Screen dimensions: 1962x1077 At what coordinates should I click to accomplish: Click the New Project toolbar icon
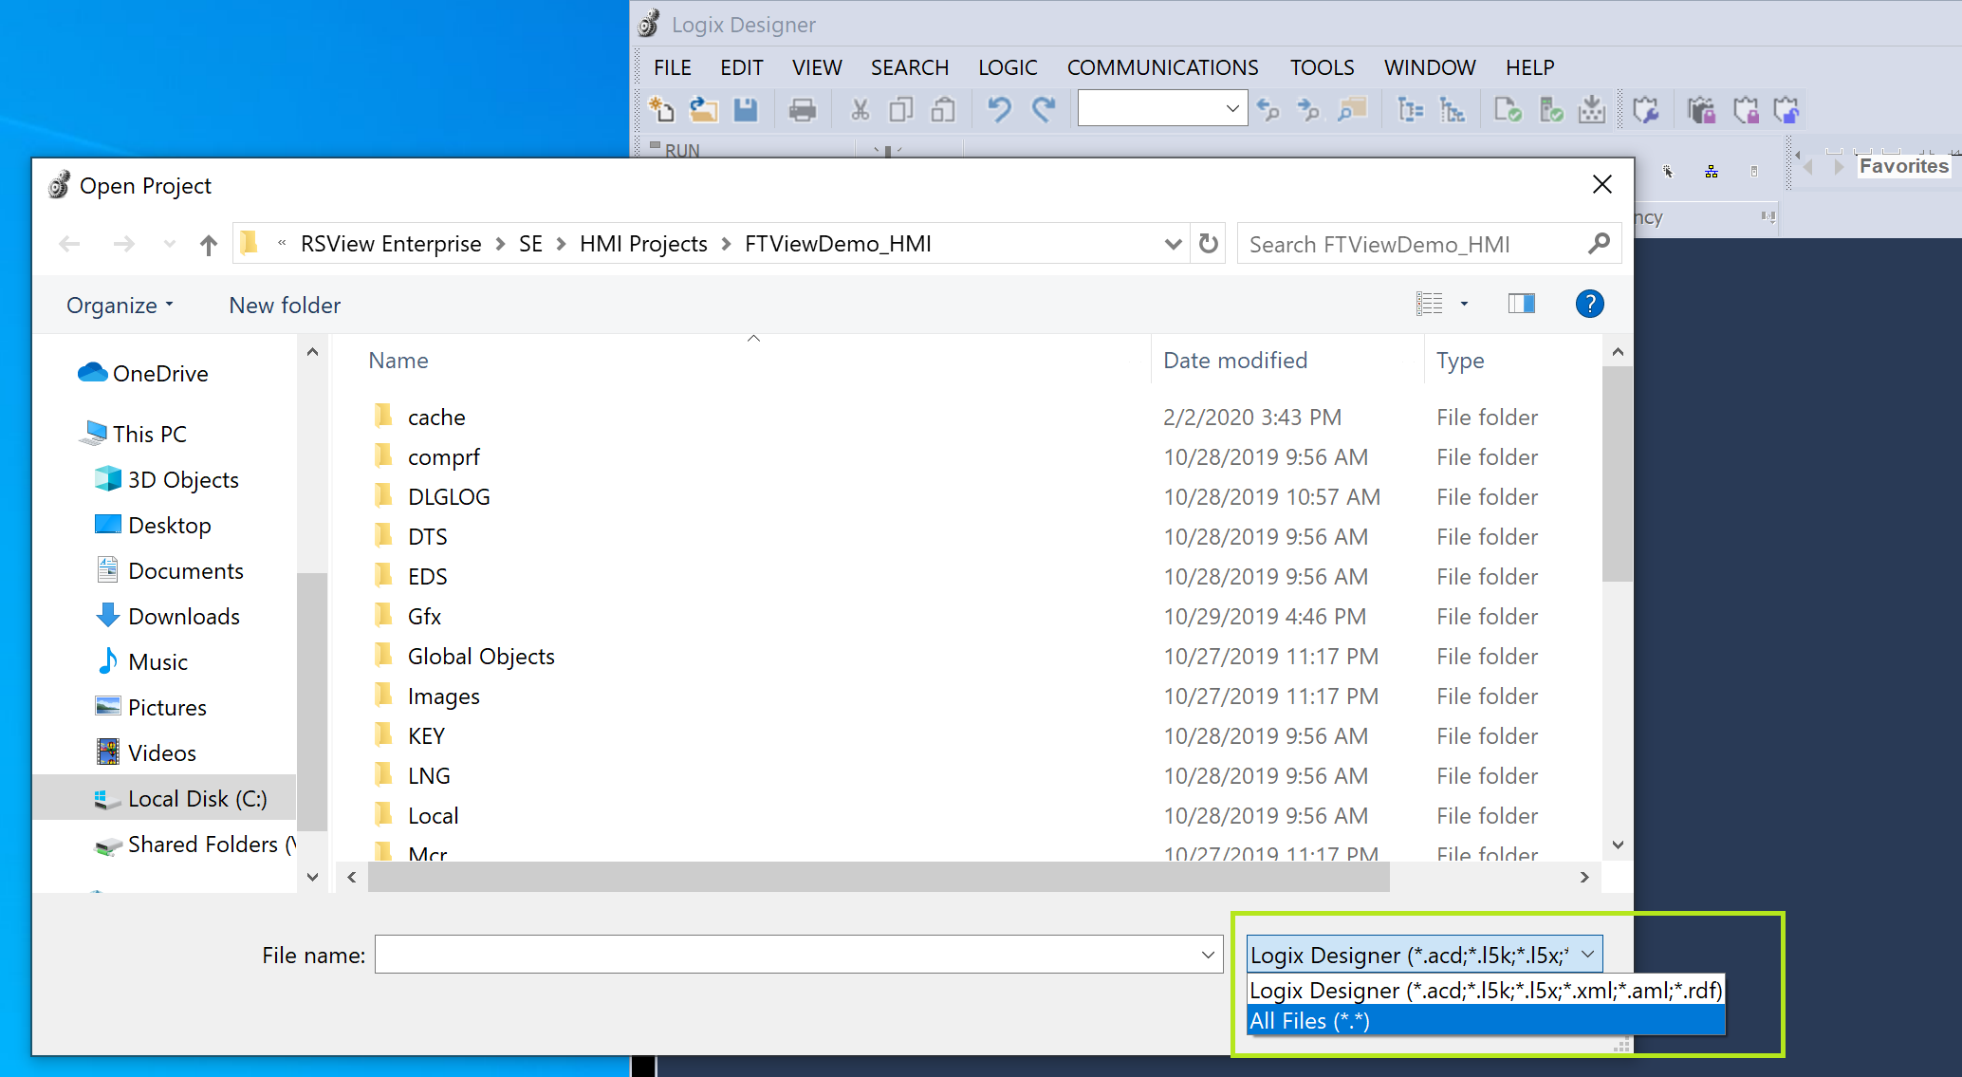[x=661, y=110]
